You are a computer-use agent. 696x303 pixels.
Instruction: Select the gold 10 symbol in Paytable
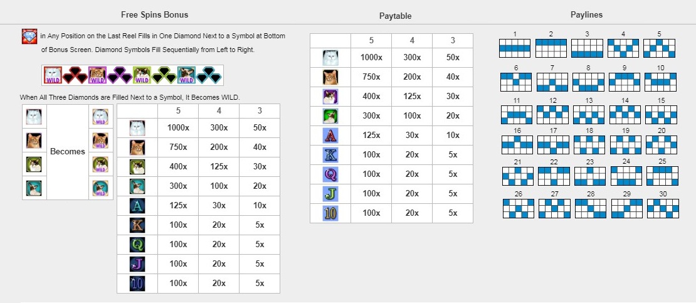click(330, 213)
